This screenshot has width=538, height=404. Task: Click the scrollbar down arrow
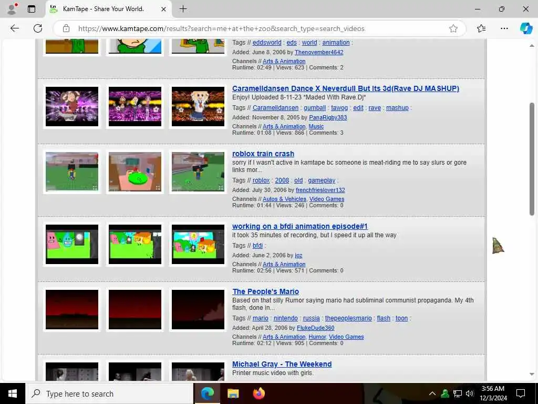[532, 374]
